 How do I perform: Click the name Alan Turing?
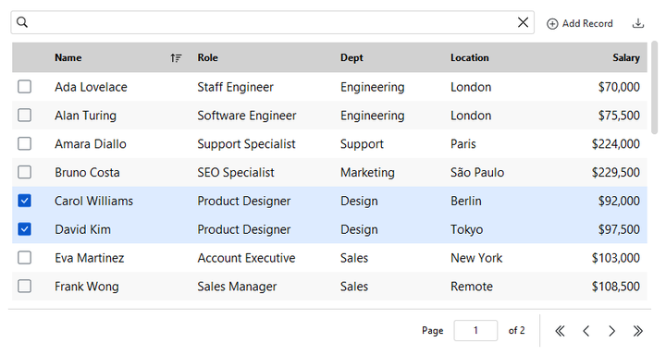(x=85, y=116)
